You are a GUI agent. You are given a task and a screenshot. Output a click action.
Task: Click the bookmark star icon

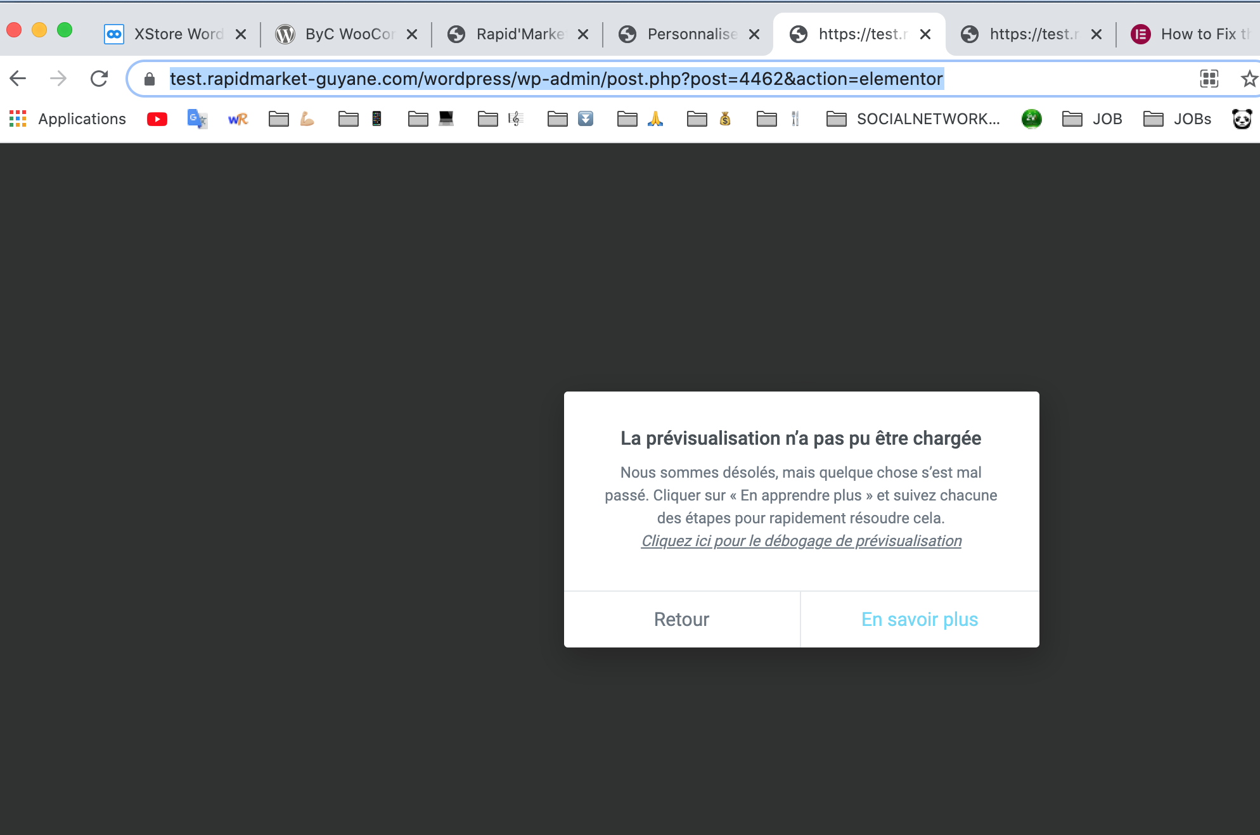1248,79
